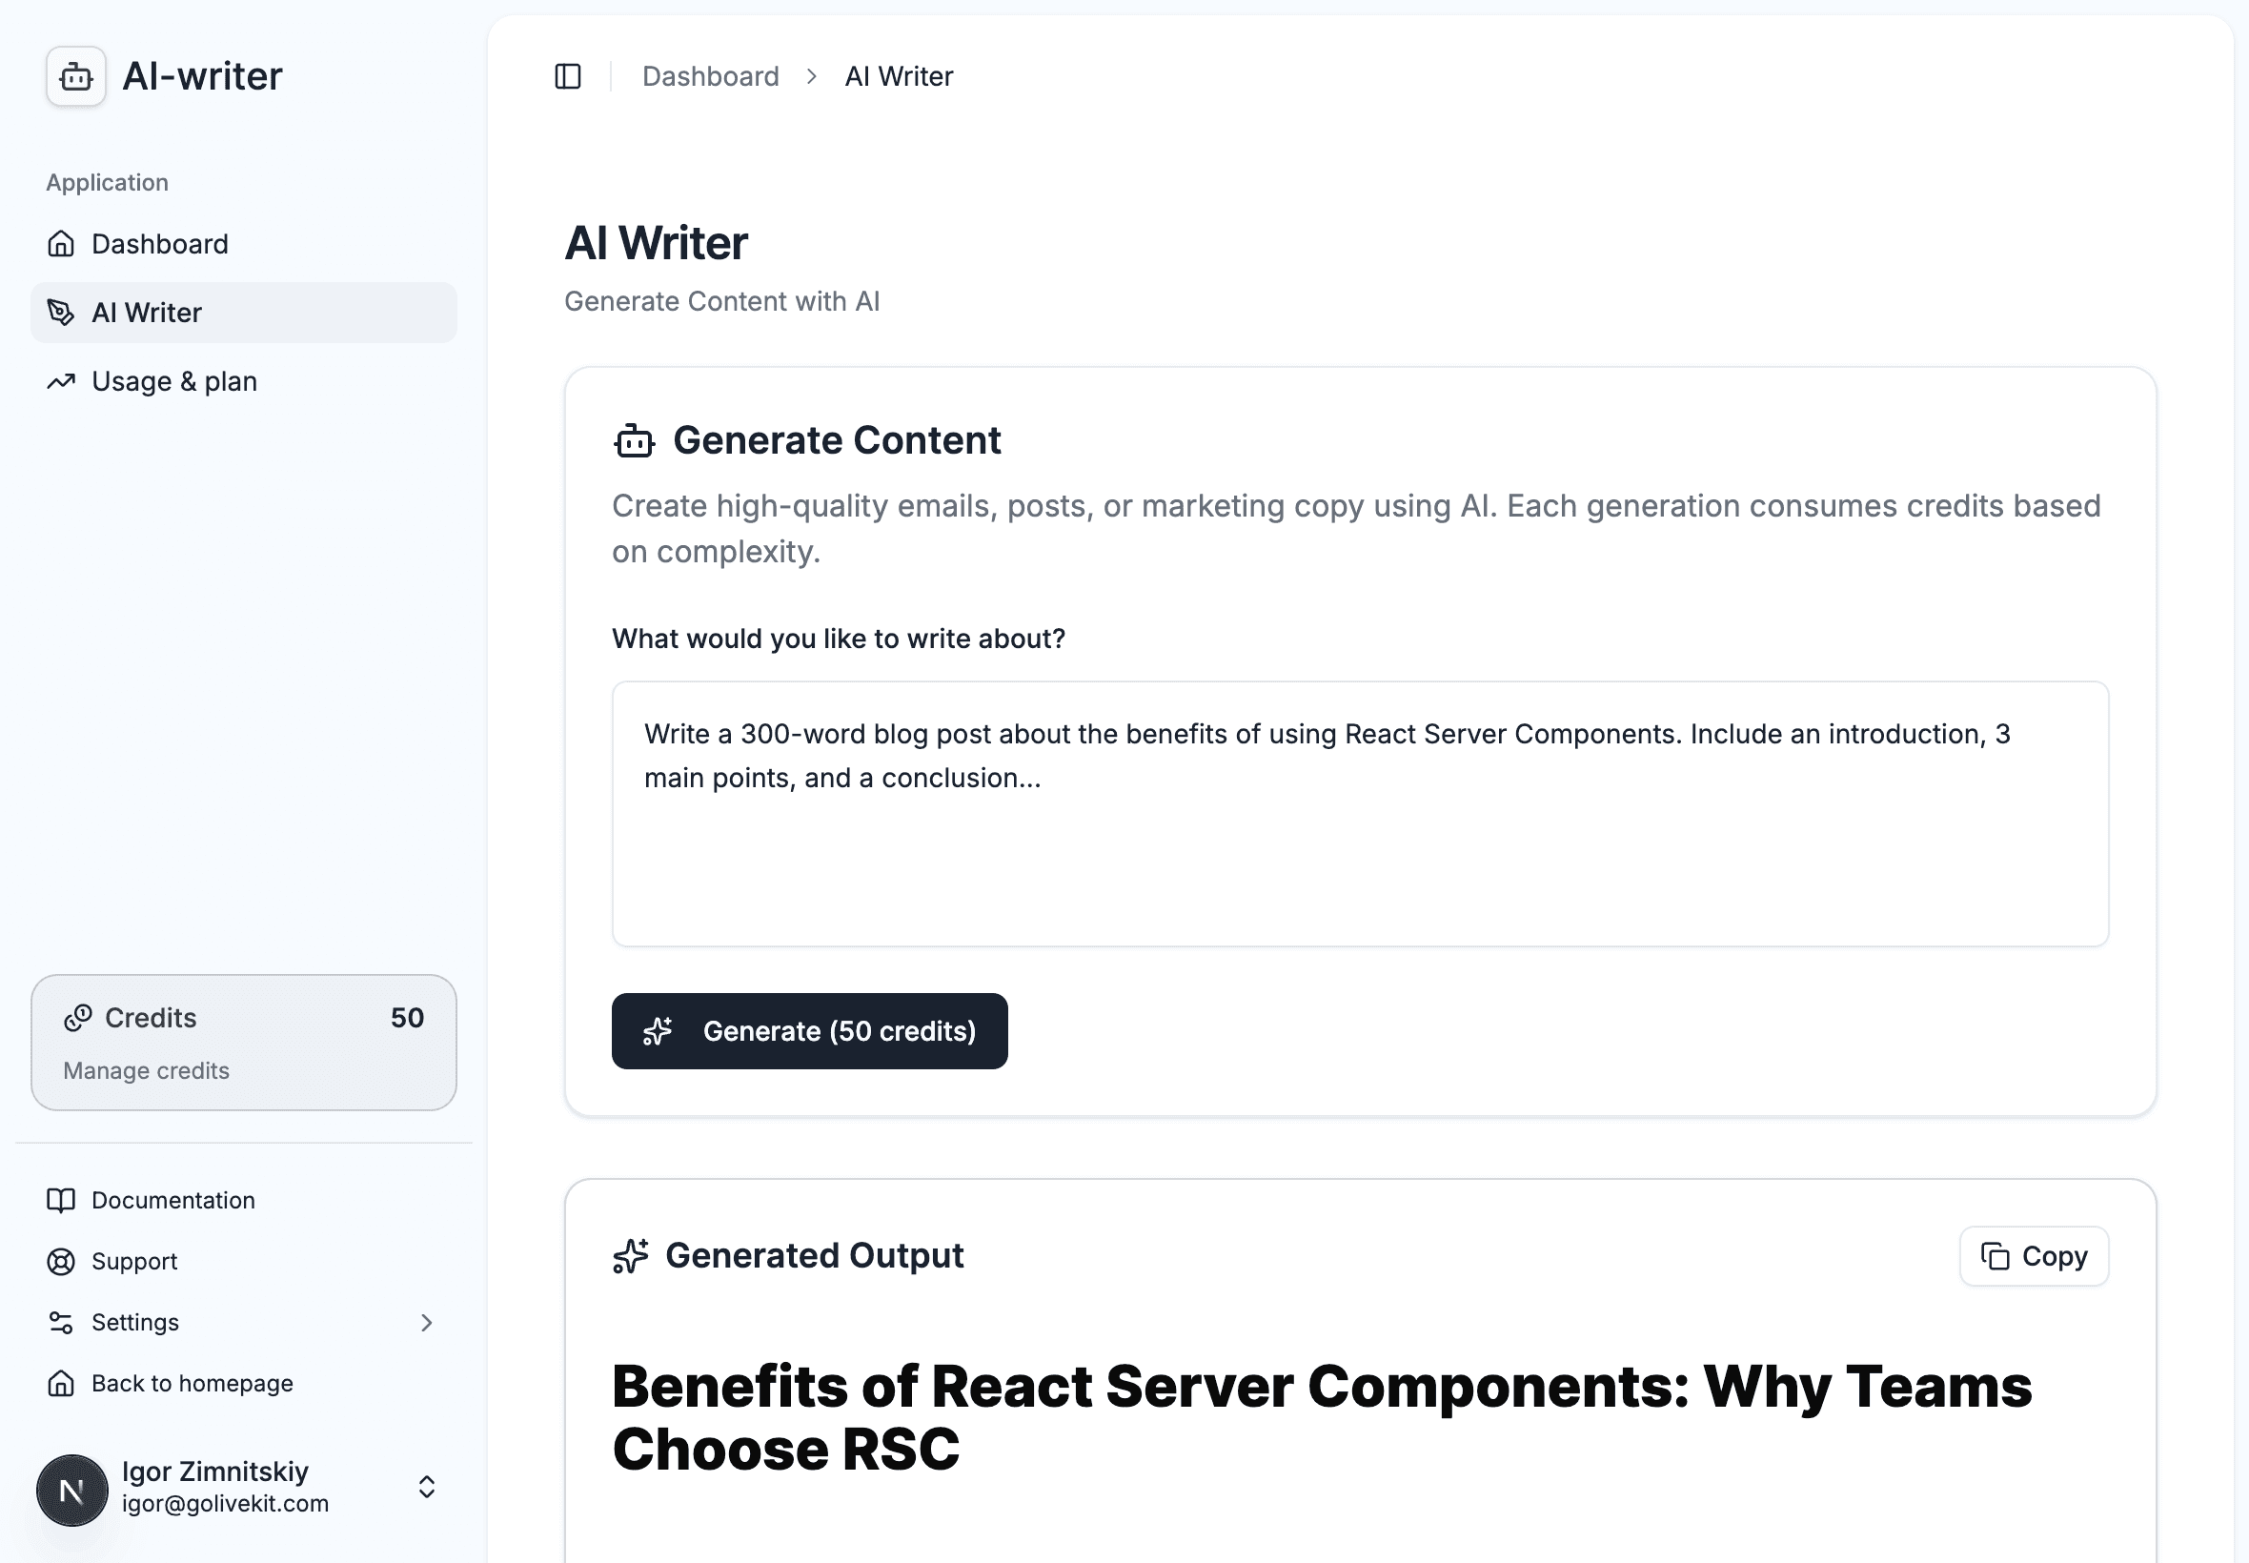Click the Credits coins icon

77,1019
